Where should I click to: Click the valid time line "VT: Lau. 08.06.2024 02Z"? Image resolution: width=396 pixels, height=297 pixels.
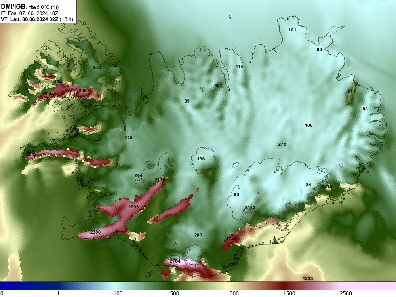[x=30, y=19]
